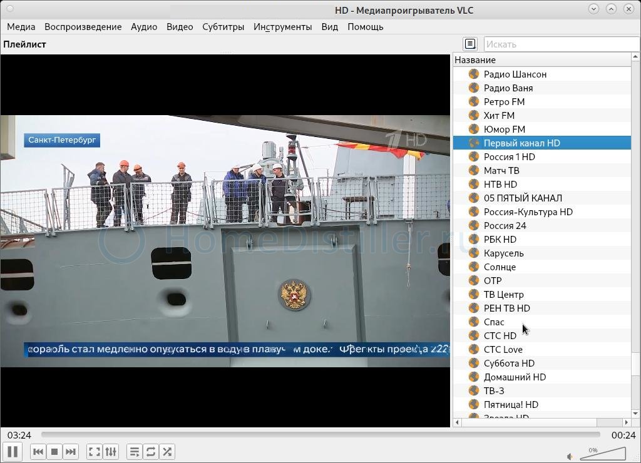Select Россия 1 HD in playlist
Image resolution: width=641 pixels, height=463 pixels.
(x=542, y=156)
